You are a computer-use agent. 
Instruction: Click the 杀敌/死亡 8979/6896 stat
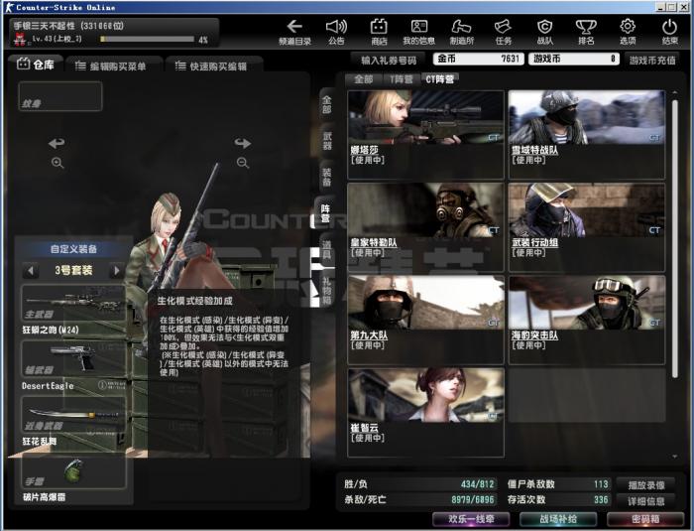[419, 499]
